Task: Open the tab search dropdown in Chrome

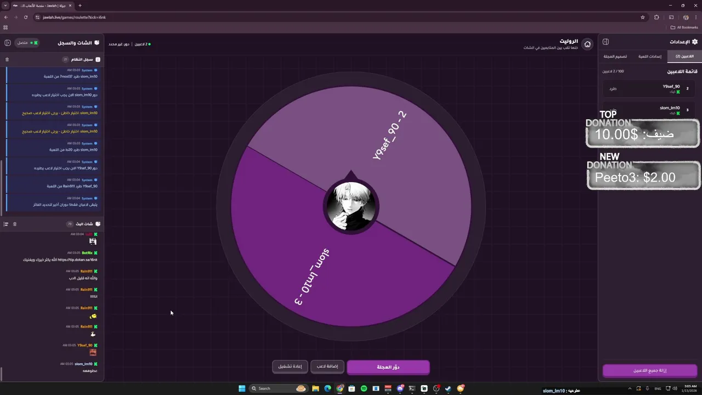Action: [6, 5]
